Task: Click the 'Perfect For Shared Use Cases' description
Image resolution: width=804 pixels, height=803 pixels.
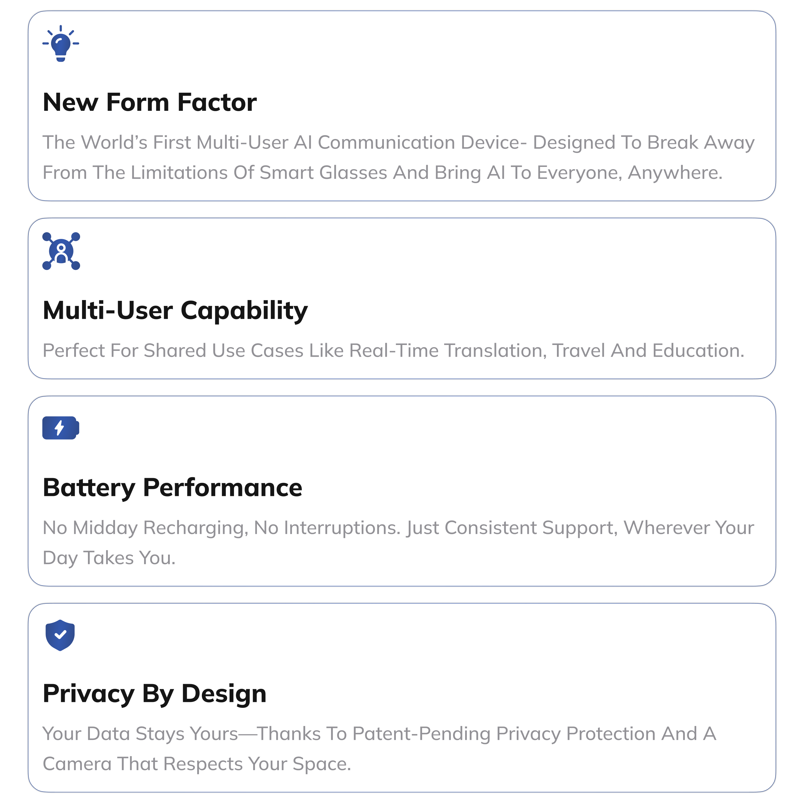Action: (x=393, y=350)
